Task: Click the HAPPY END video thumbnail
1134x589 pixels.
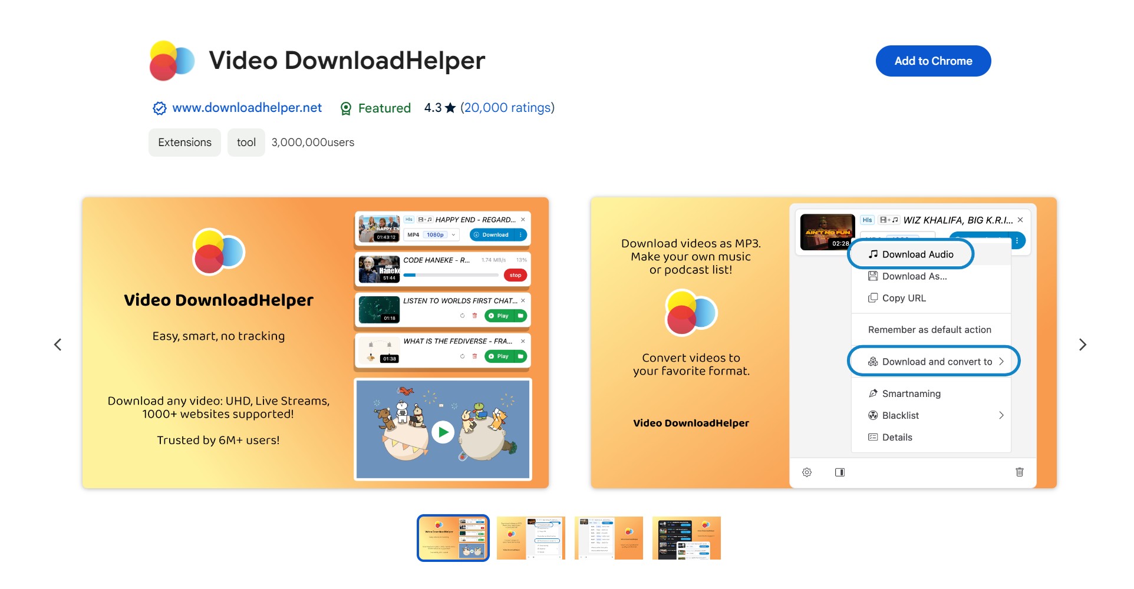Action: 379,229
